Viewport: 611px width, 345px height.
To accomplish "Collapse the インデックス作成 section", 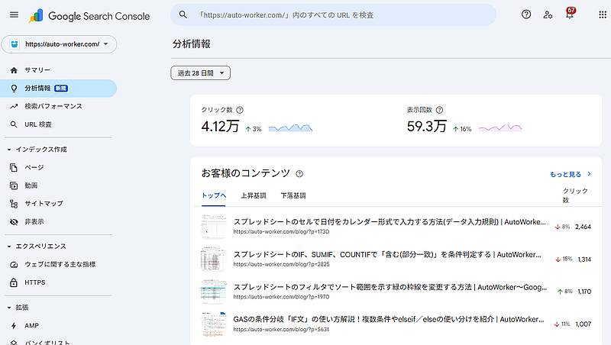I will [9, 150].
